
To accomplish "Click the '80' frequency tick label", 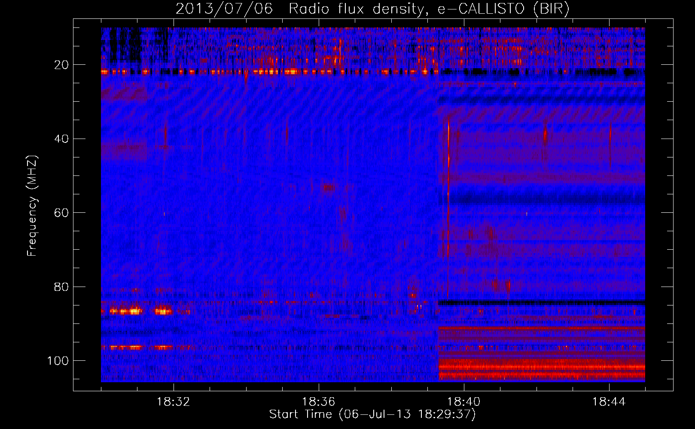I will click(62, 287).
